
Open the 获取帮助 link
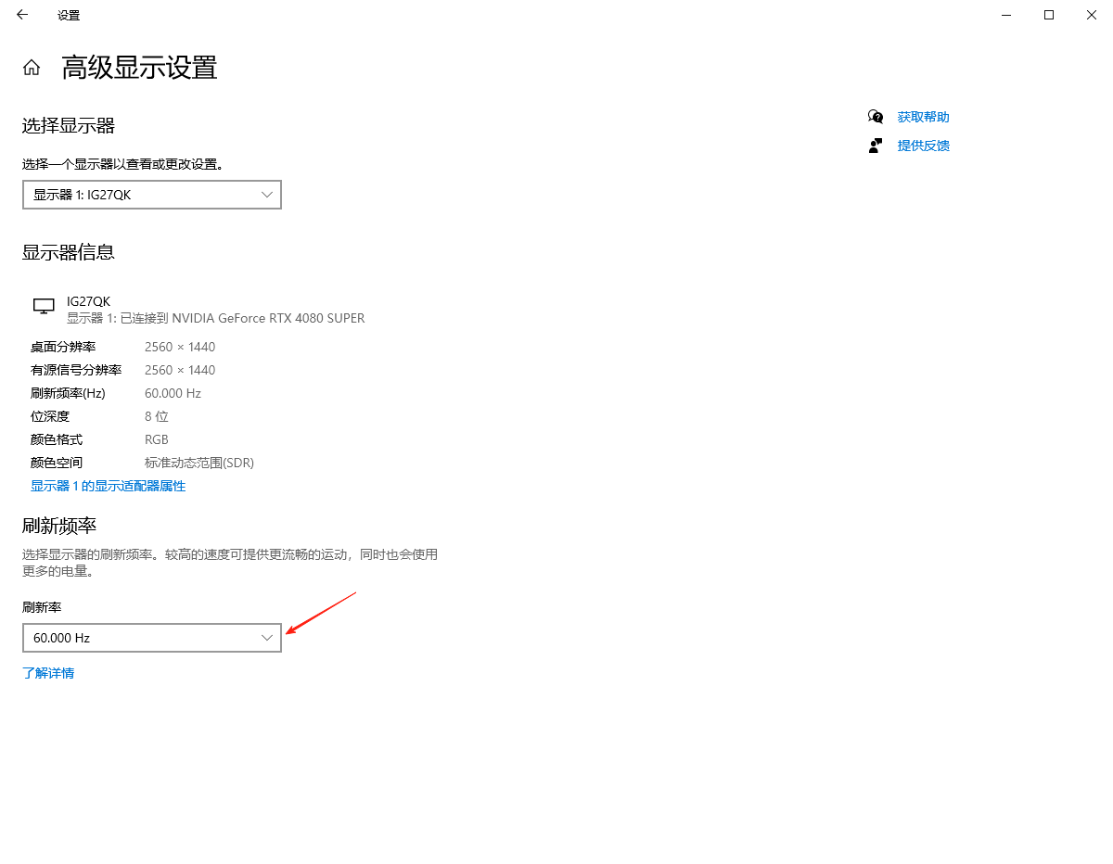coord(923,117)
